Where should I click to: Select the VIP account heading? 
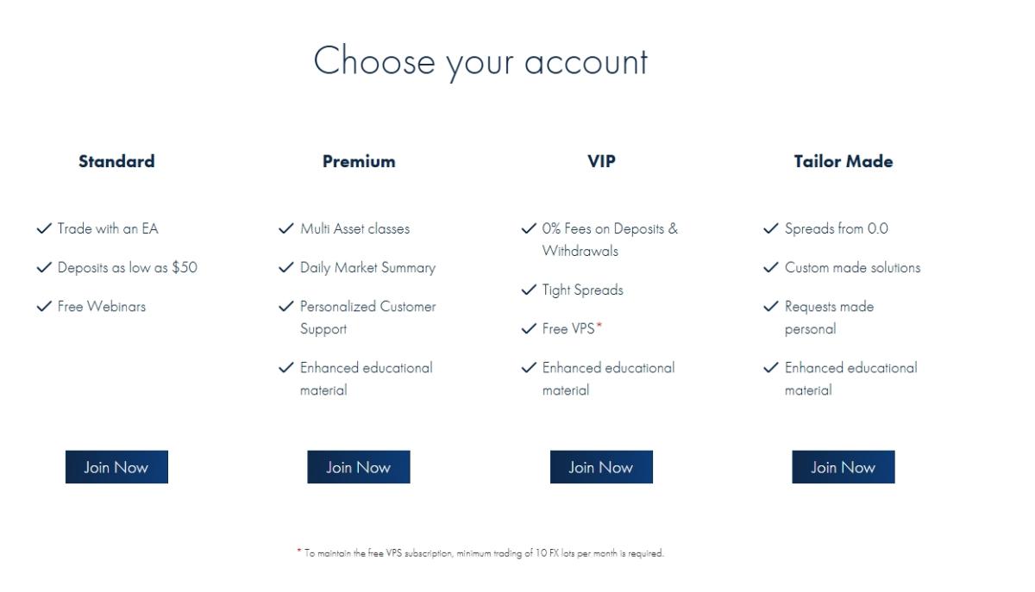coord(601,161)
